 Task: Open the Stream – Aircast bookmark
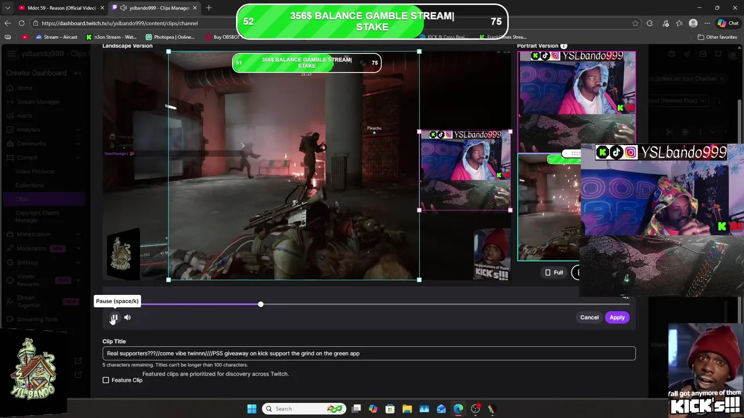coord(56,37)
